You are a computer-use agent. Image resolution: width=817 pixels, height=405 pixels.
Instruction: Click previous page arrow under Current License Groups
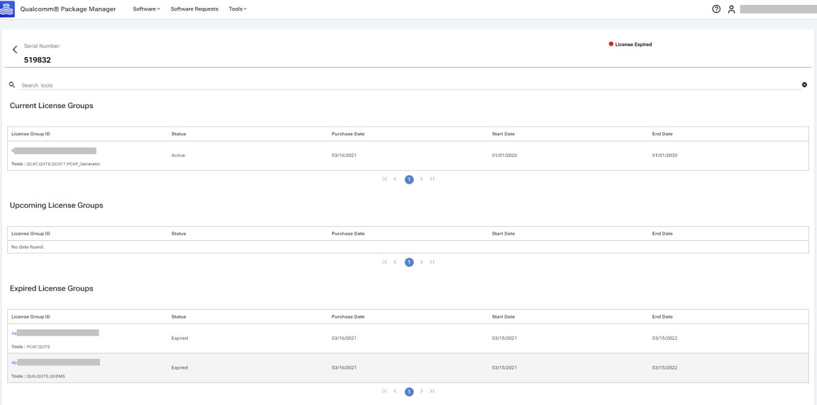coord(395,179)
